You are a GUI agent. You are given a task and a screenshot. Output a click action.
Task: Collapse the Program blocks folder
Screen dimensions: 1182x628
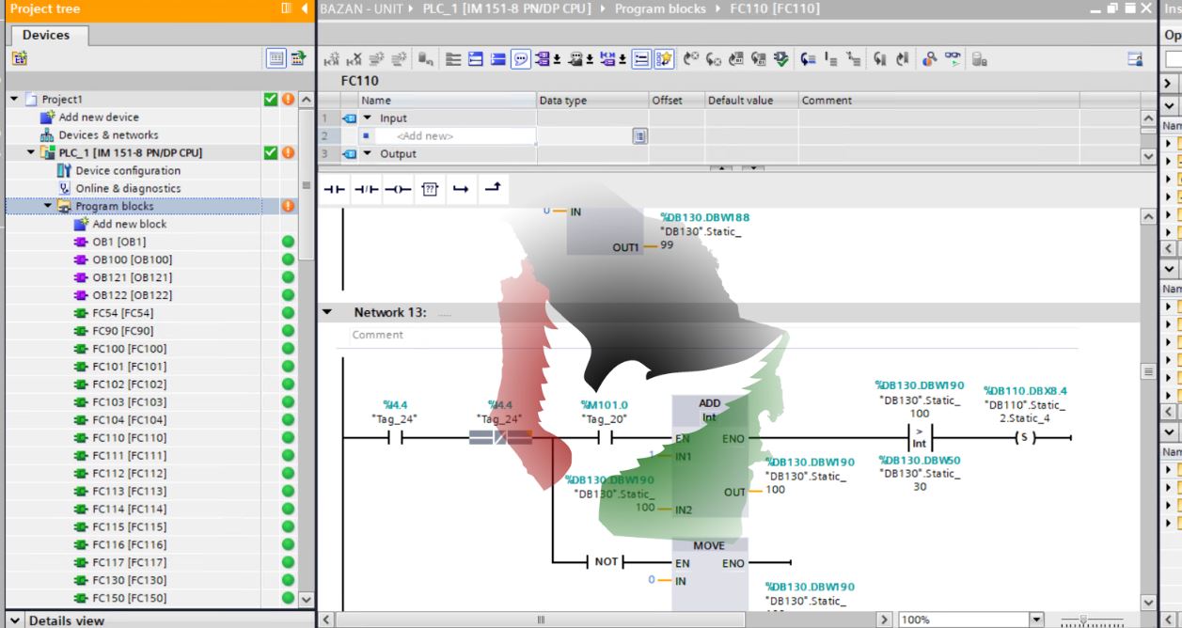point(48,206)
